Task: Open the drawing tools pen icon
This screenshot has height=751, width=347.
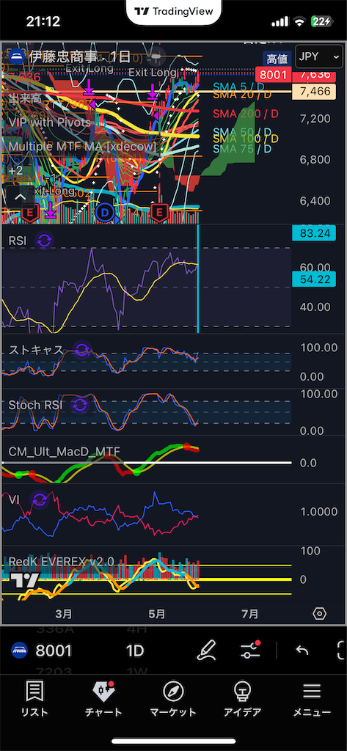Action: click(x=208, y=651)
